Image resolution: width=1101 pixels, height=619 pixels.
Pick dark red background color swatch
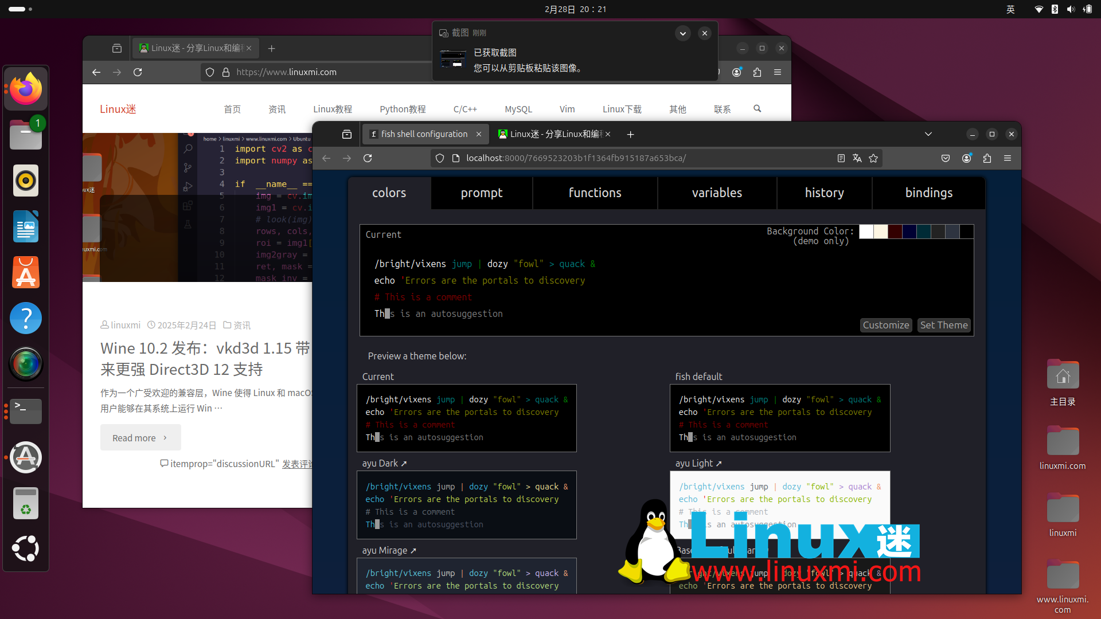pyautogui.click(x=895, y=232)
